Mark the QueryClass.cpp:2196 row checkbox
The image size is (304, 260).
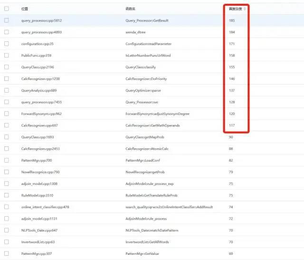(6, 67)
